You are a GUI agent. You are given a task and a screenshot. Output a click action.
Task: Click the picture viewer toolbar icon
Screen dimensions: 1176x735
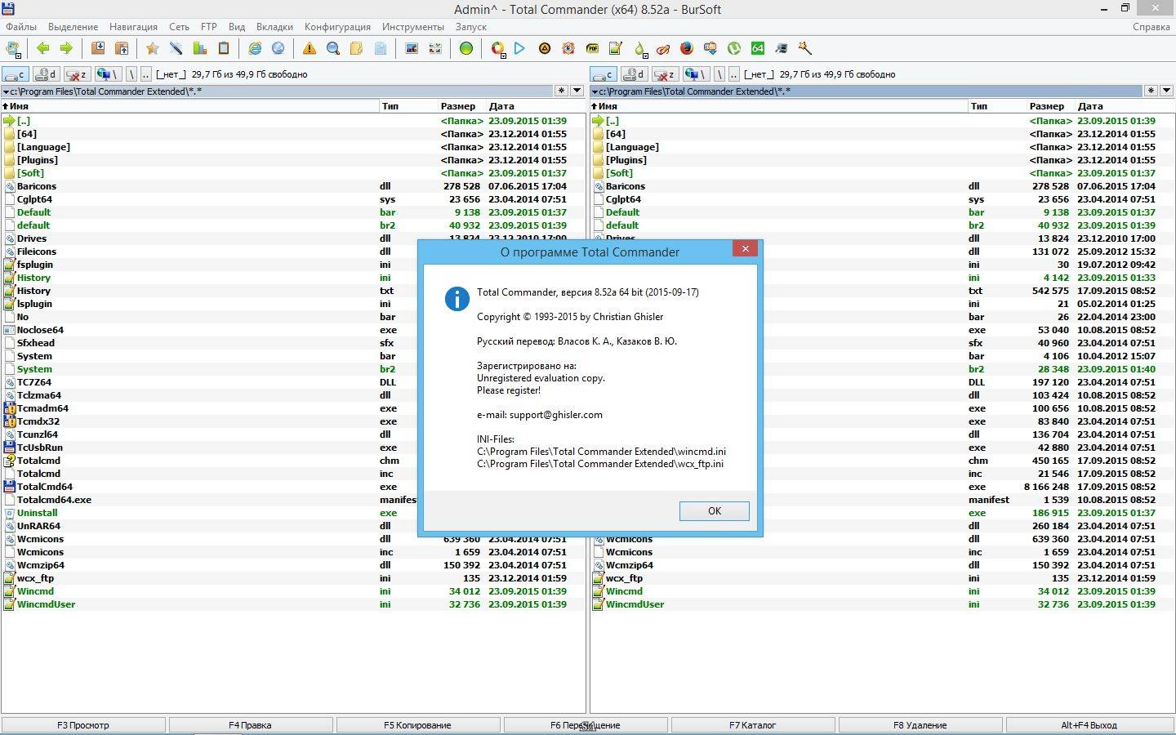coord(412,48)
